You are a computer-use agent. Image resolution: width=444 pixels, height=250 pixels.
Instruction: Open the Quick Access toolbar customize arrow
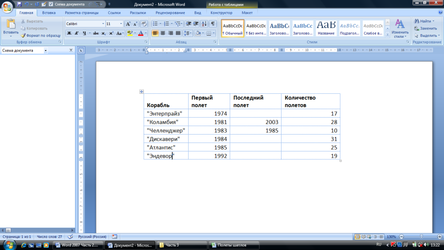[x=109, y=4]
